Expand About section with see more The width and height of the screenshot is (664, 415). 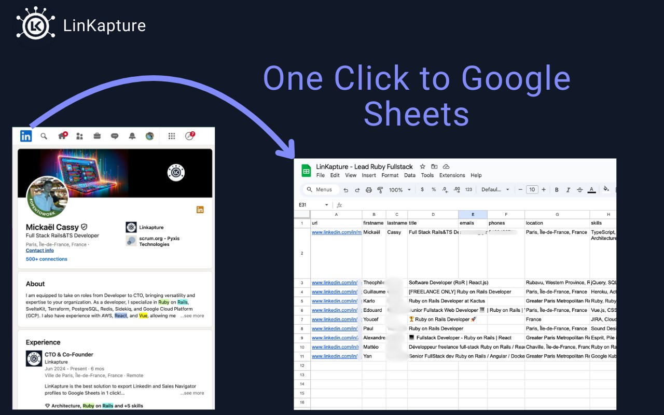point(192,315)
